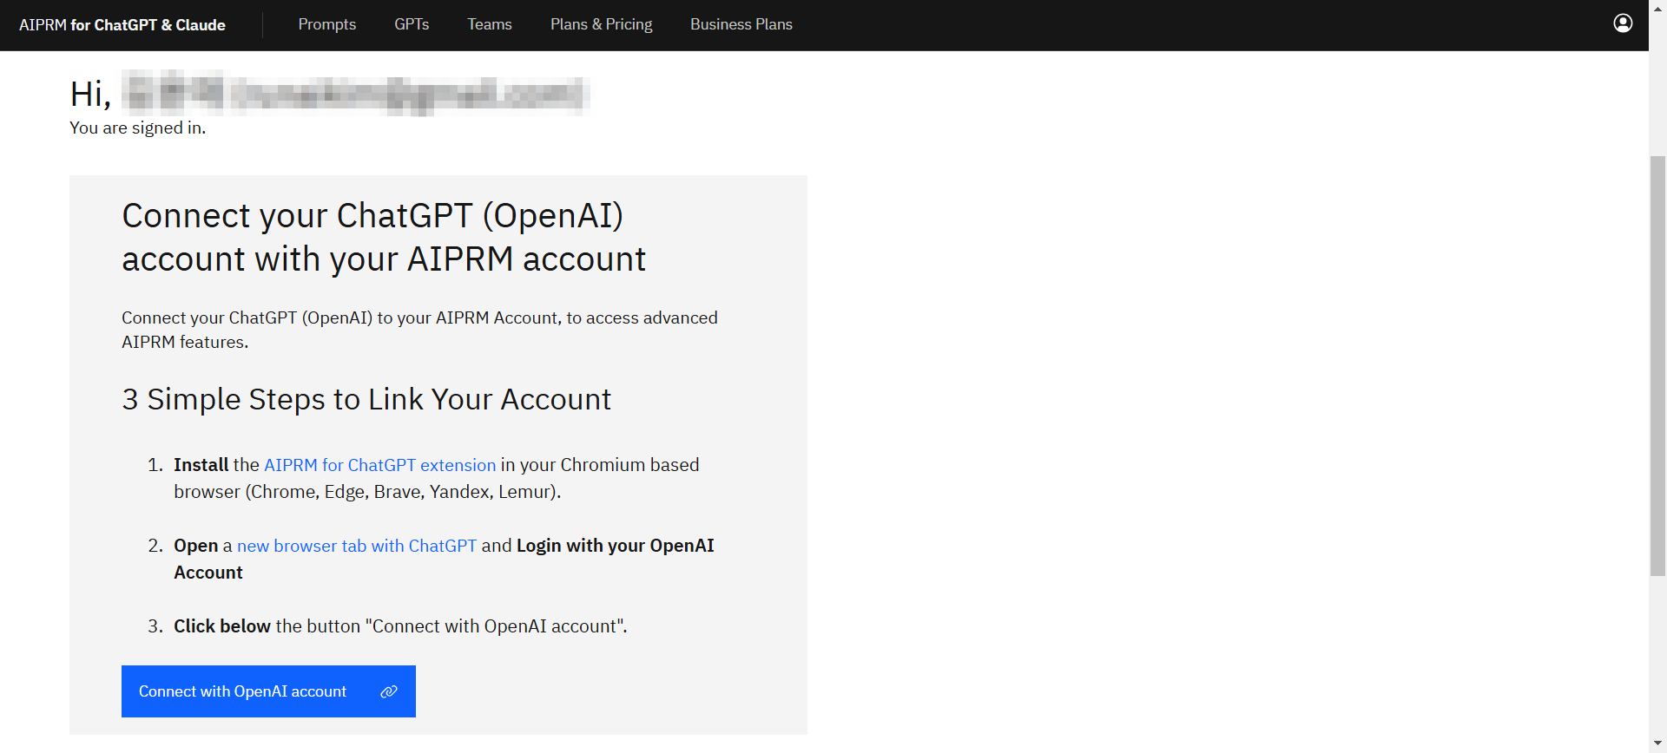1667x753 pixels.
Task: Click the Connect with OpenAI account button
Action: 268,691
